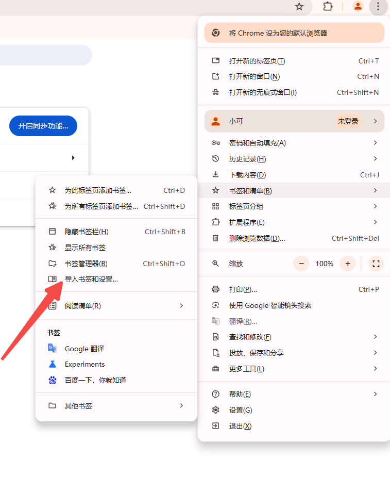Click the three-dot Chrome menu button
Viewport: 390px width, 491px height.
[378, 7]
